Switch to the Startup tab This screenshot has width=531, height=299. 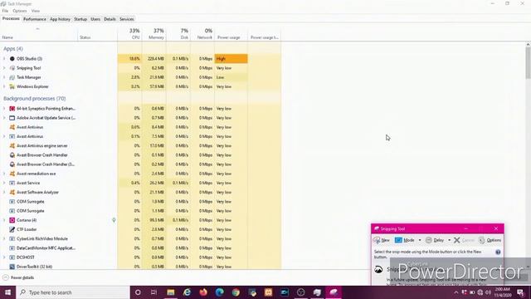80,19
